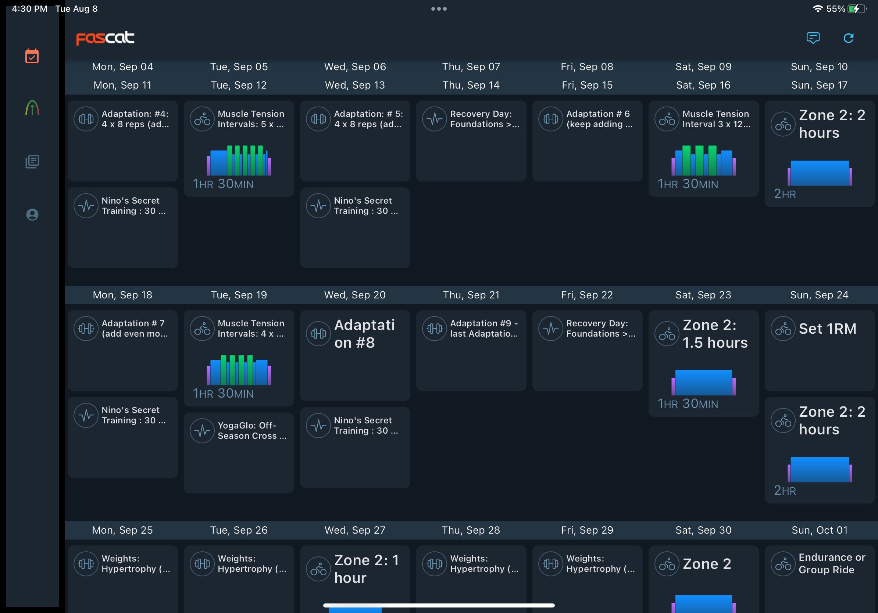Open the library documents icon in sidebar
Screen dimensions: 878x613
click(32, 162)
